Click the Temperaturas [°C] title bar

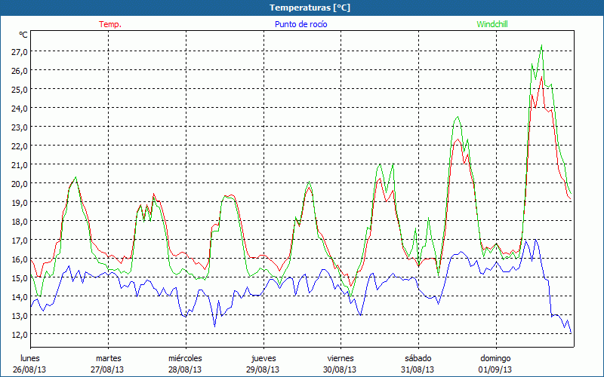tap(302, 8)
